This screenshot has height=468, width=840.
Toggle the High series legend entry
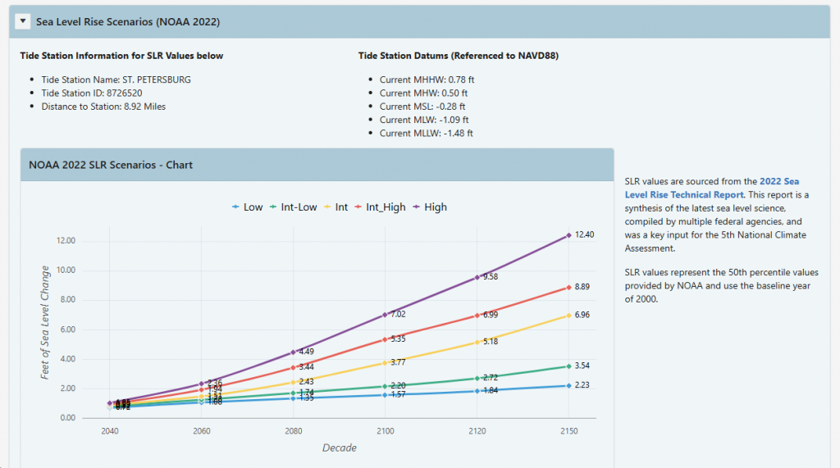tap(430, 207)
